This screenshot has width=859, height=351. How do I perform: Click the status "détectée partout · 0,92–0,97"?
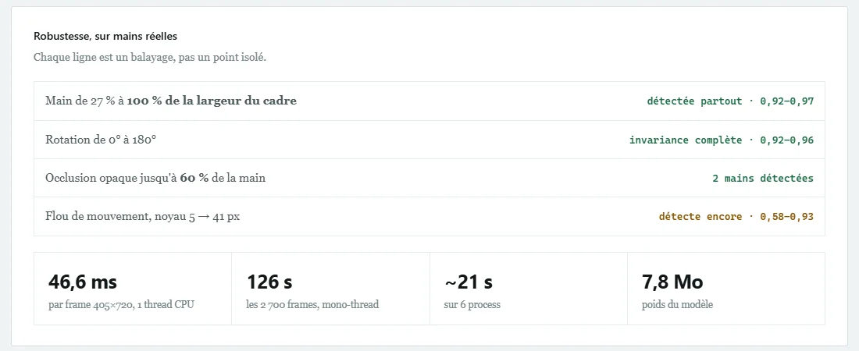(730, 101)
